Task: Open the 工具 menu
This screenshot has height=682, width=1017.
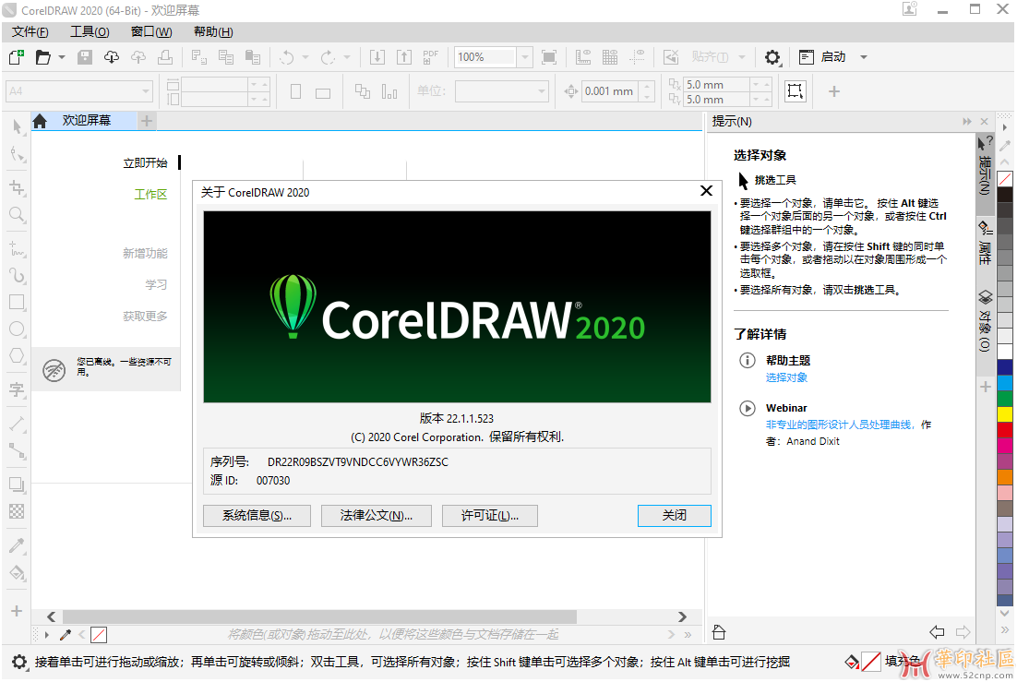Action: (90, 31)
